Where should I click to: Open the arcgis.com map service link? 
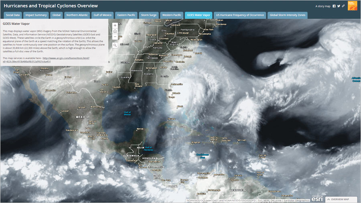pos(46,60)
